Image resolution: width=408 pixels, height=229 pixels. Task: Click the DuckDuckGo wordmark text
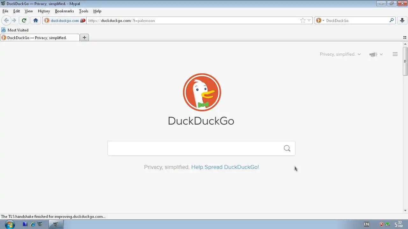click(x=201, y=121)
